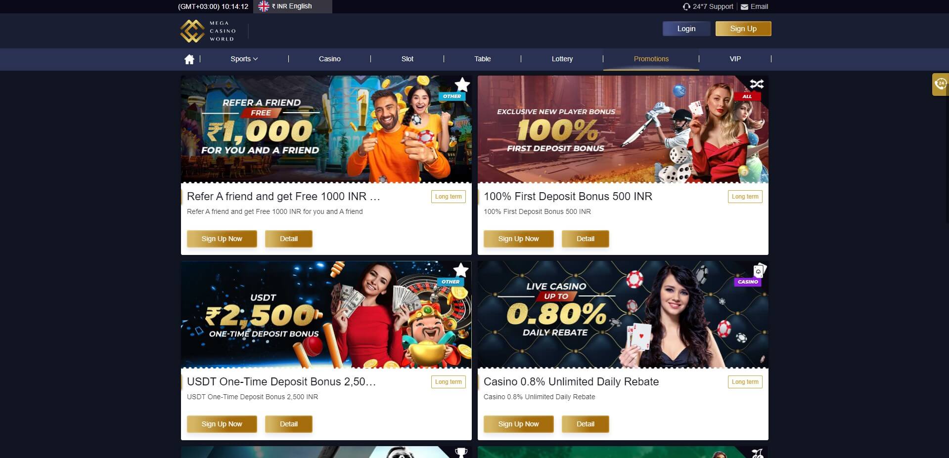Expand the Sports dropdown menu

point(244,59)
